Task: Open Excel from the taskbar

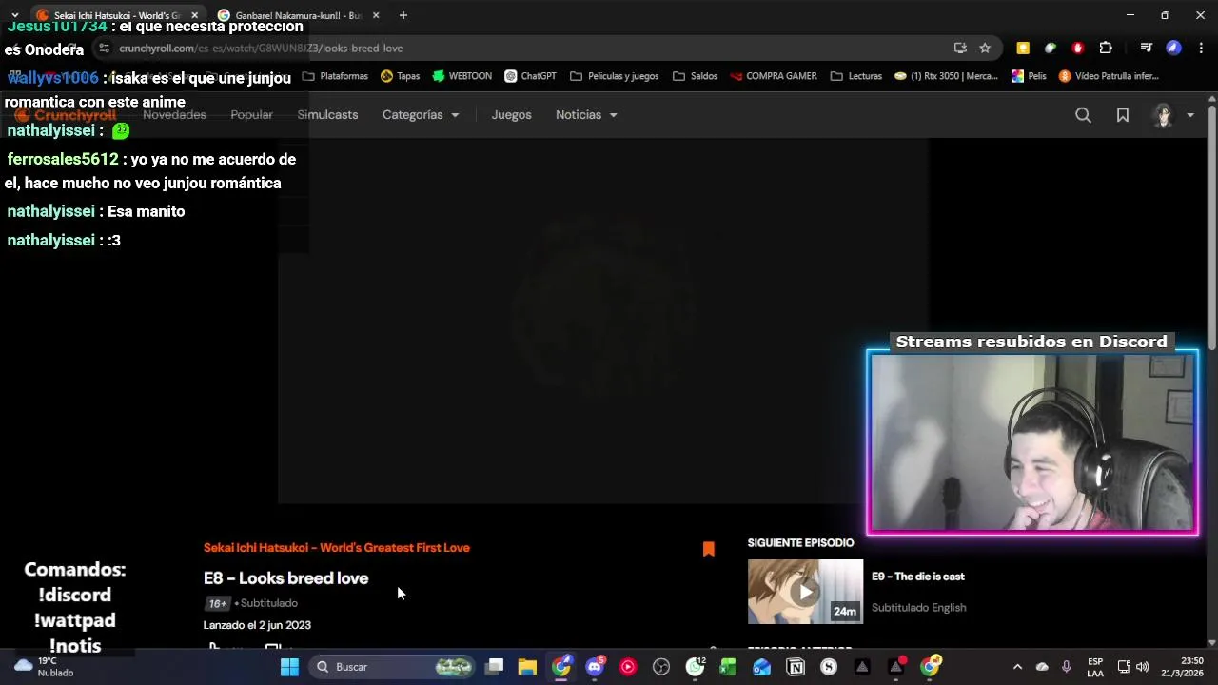Action: [728, 667]
